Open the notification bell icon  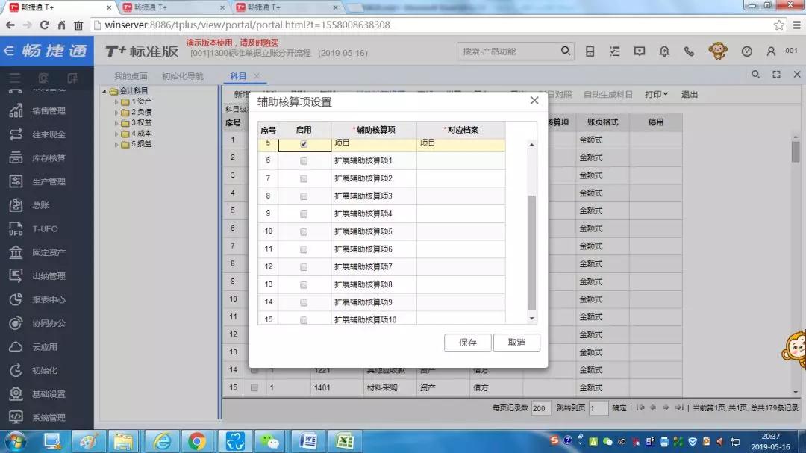[664, 51]
